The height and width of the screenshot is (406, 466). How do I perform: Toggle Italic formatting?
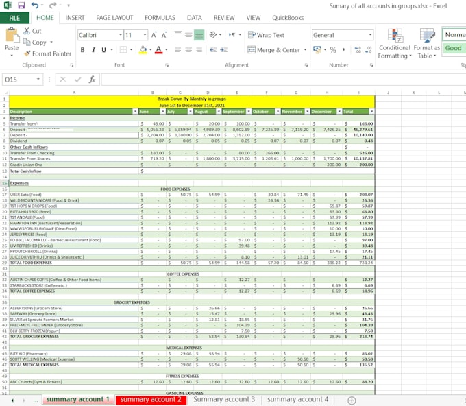(x=93, y=49)
